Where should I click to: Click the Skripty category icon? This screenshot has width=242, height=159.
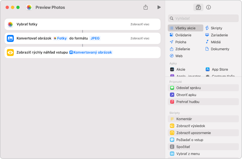point(207,28)
